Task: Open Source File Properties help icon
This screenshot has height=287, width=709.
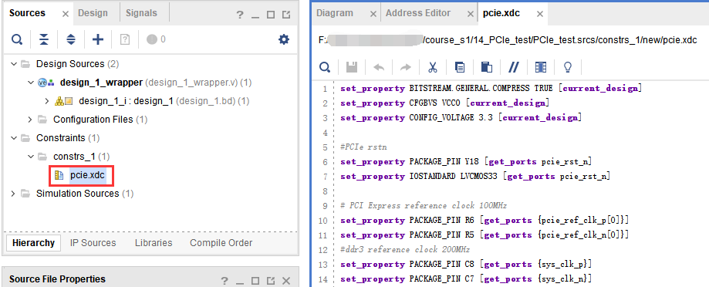Action: pyautogui.click(x=225, y=281)
